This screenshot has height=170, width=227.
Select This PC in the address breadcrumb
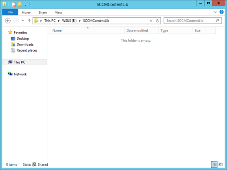(50, 21)
